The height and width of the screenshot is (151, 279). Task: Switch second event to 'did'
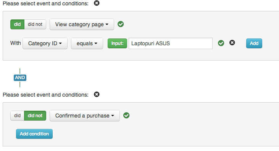[x=17, y=116]
